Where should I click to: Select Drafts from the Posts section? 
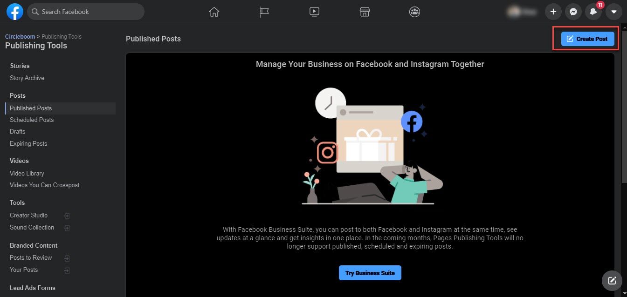tap(17, 131)
